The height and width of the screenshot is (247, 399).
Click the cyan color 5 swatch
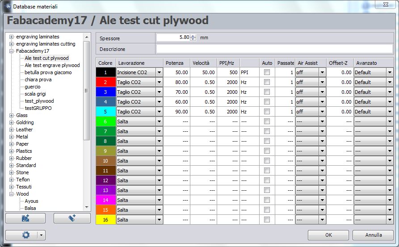click(x=105, y=112)
